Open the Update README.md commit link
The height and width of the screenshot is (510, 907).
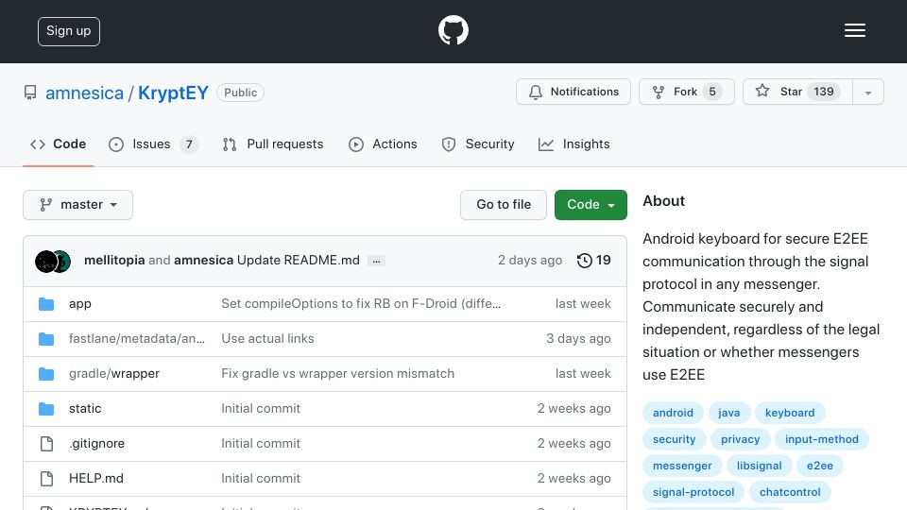(299, 261)
